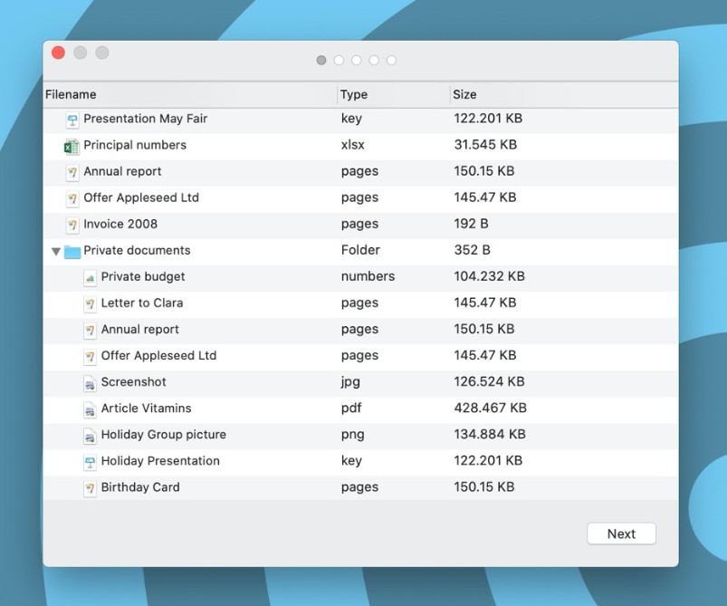Click the pdf type cell
Viewport: 727px width, 606px height.
coord(351,409)
